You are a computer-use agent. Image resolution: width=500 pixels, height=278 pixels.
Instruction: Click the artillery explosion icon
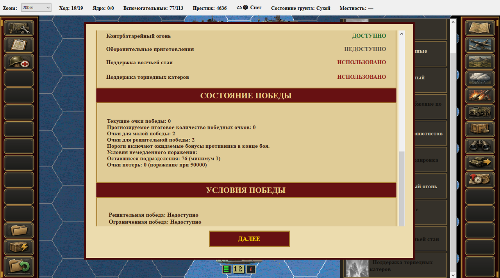[480, 95]
